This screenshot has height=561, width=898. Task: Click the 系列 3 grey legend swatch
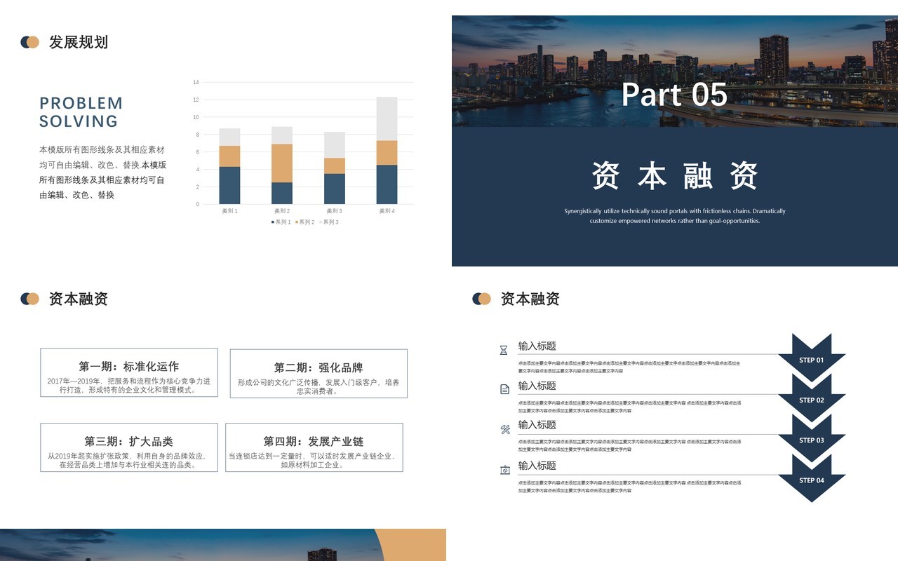(321, 222)
